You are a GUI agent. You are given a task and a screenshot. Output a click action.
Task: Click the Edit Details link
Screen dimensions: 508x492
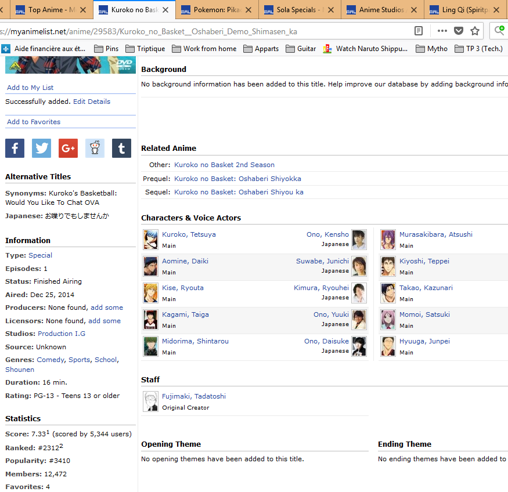click(91, 102)
